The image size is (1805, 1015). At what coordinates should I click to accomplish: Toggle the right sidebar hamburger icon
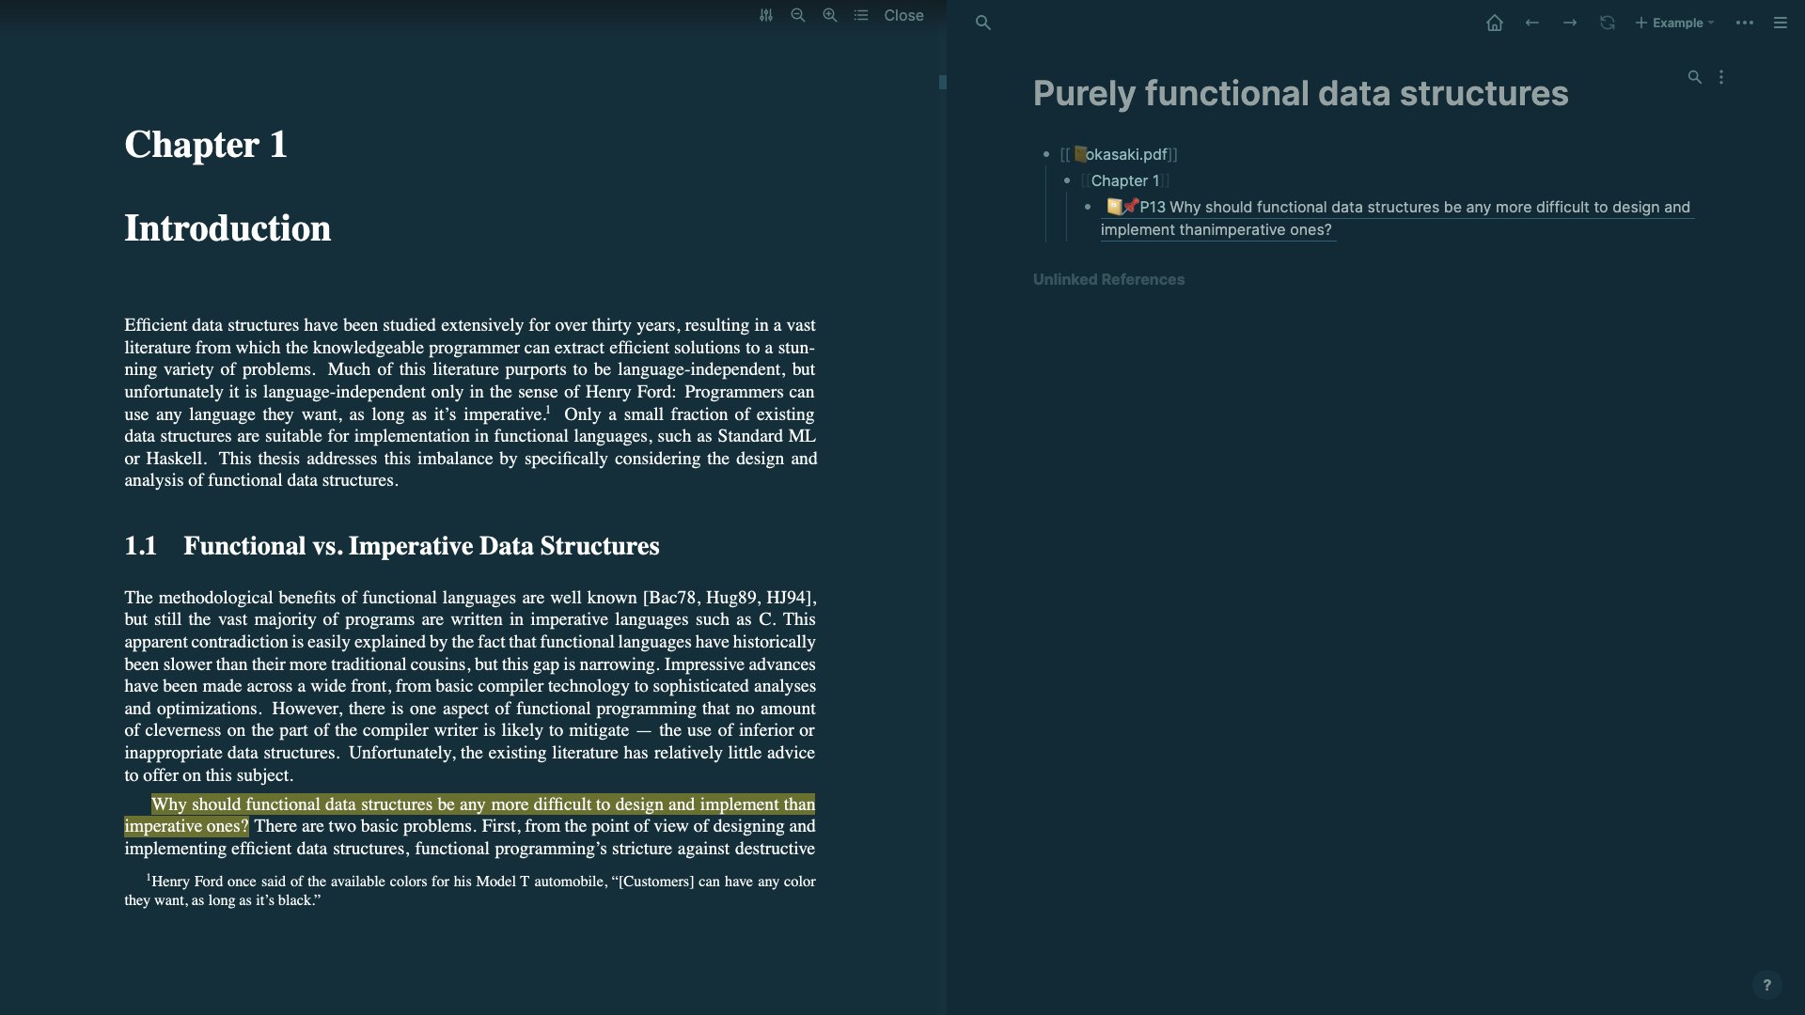pyautogui.click(x=1781, y=23)
